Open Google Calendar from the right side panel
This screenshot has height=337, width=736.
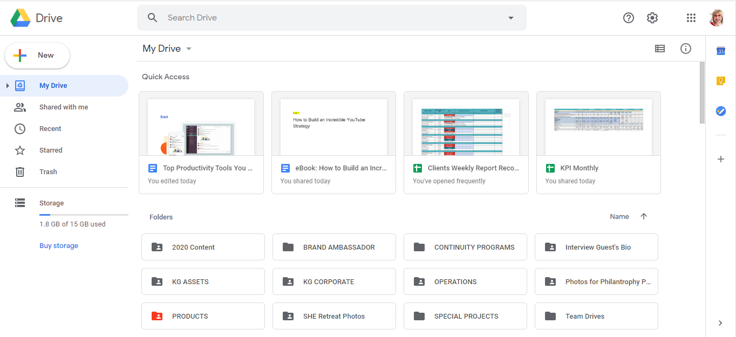(x=721, y=51)
